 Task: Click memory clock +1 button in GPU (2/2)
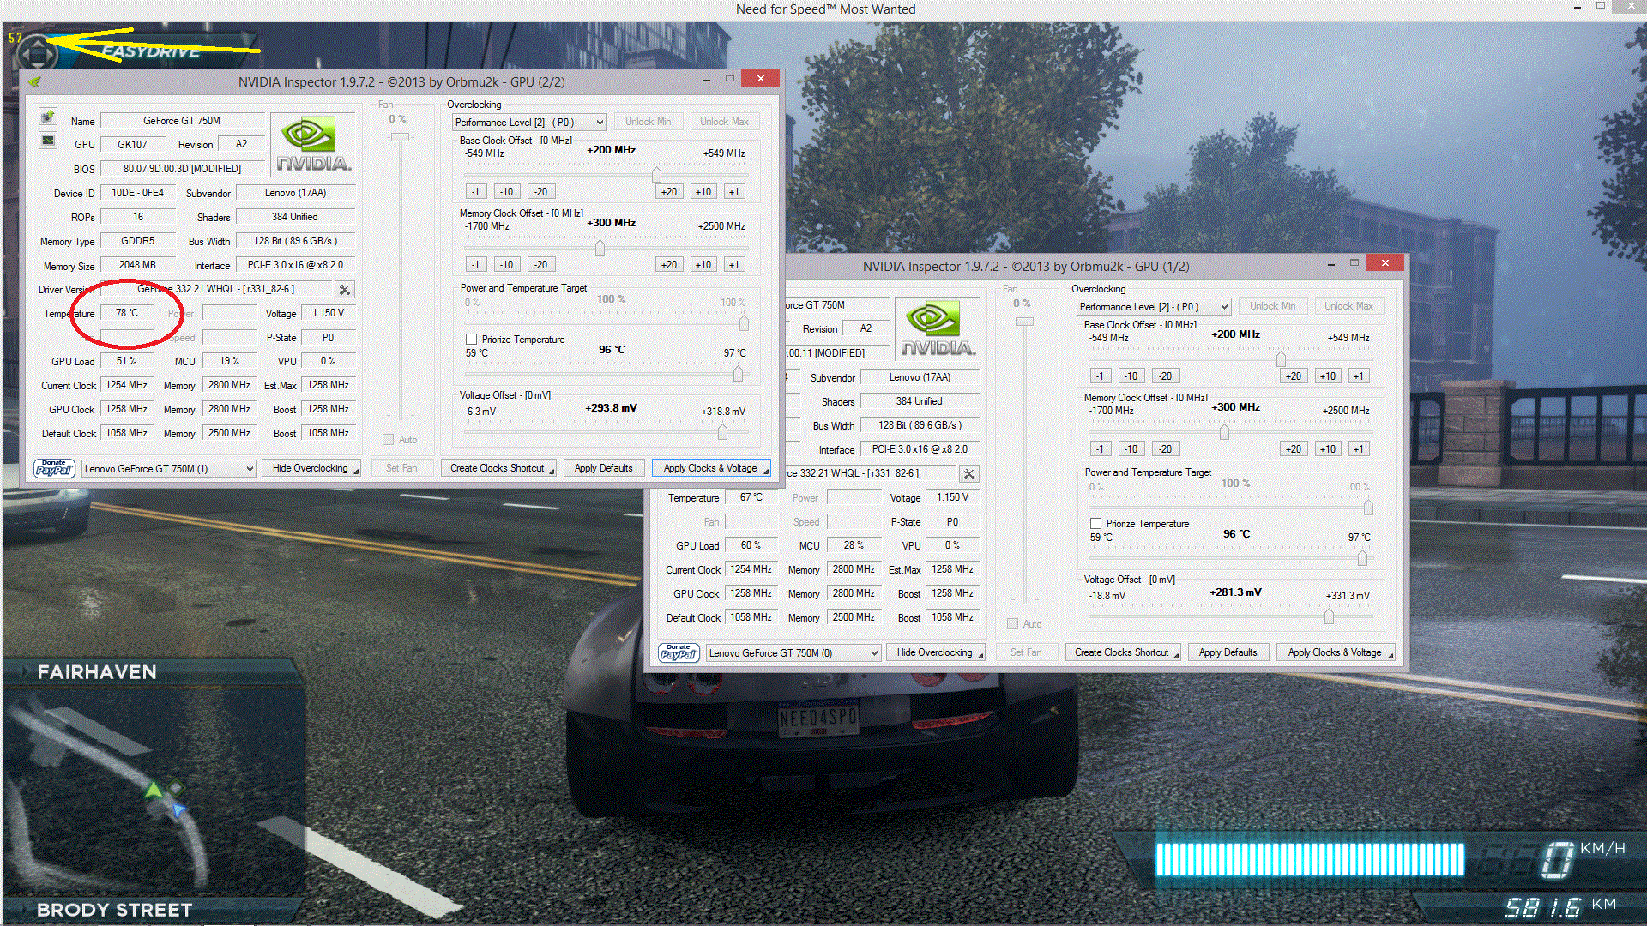point(733,265)
